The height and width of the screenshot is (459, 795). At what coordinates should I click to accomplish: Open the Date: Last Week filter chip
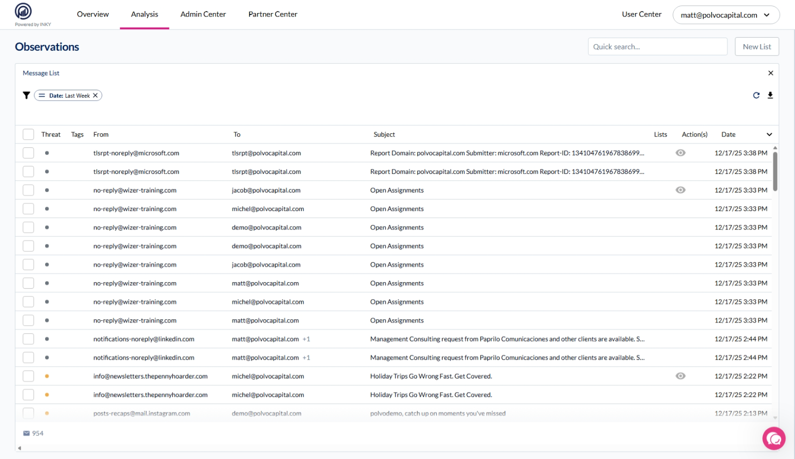pos(68,96)
